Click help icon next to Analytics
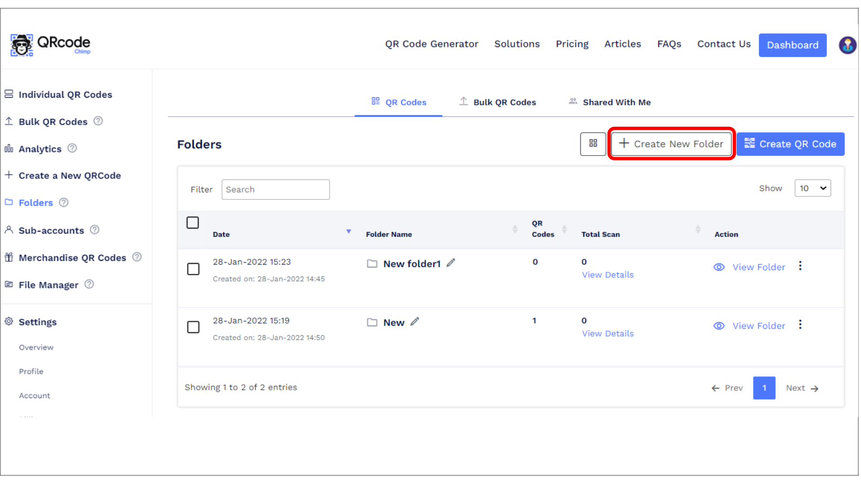 (72, 148)
